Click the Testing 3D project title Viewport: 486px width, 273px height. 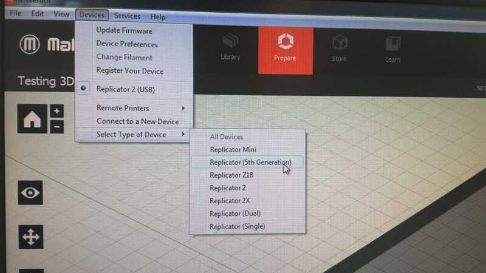point(46,81)
